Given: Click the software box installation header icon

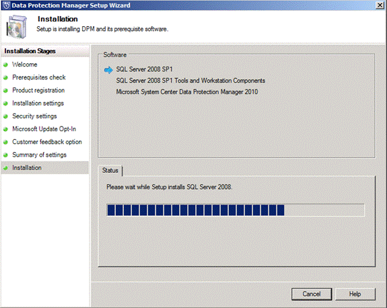Looking at the screenshot, I should 17,27.
